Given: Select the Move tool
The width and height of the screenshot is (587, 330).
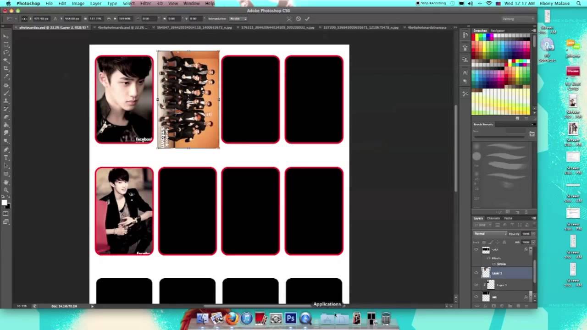Looking at the screenshot, I should pos(6,36).
